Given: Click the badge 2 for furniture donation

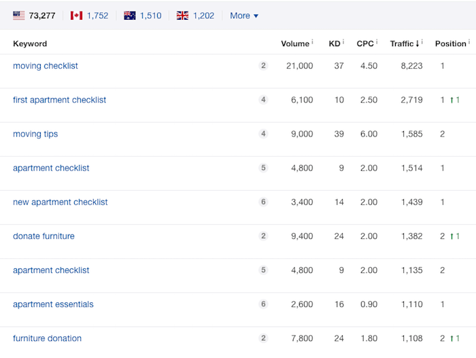Looking at the screenshot, I should pos(263,338).
